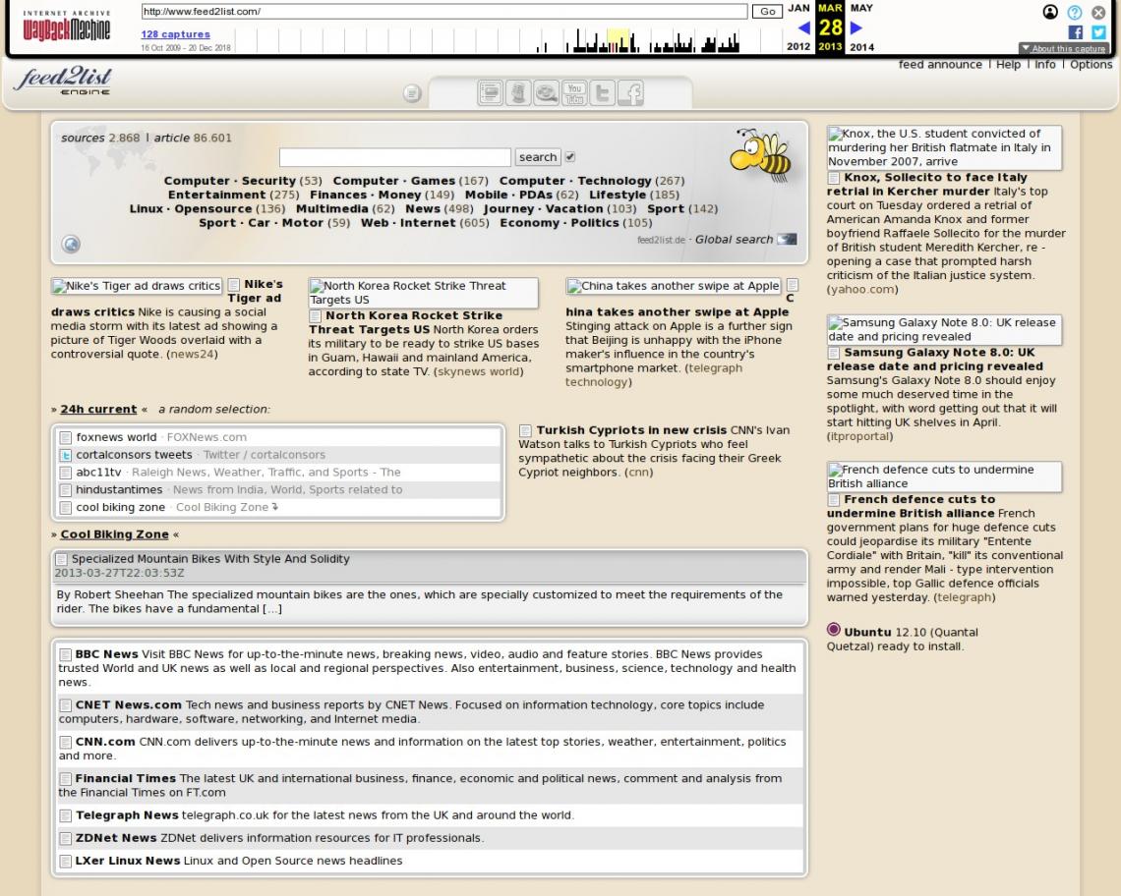Select the Economy · Politics category
The image size is (1121, 896).
(x=560, y=223)
